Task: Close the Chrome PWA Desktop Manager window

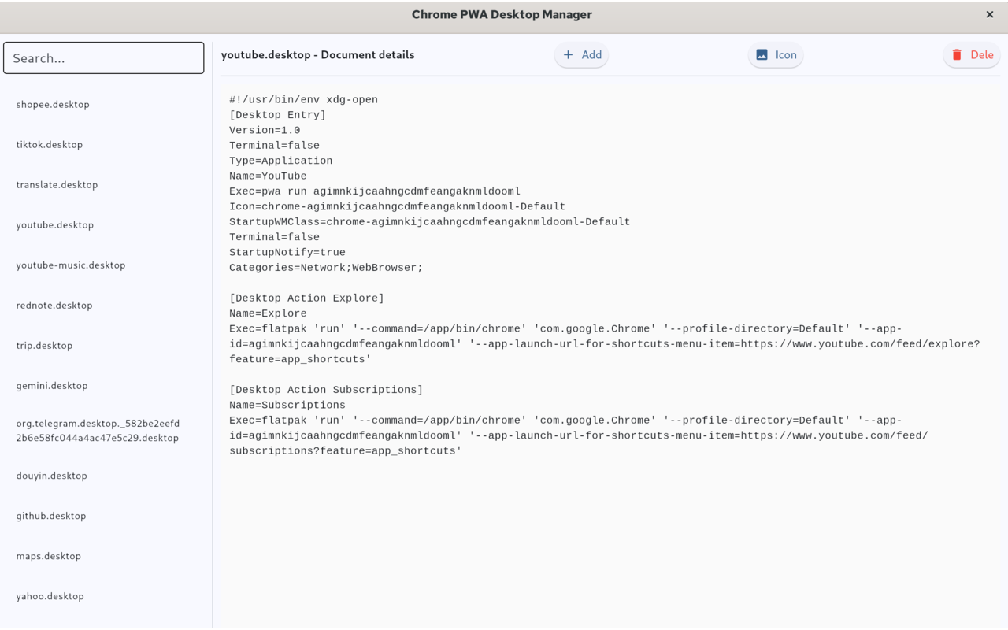Action: pyautogui.click(x=990, y=14)
